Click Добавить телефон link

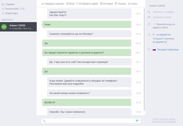click(163, 12)
